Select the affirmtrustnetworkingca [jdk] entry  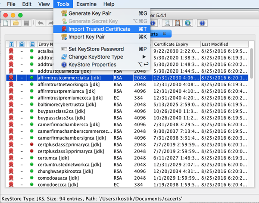click(x=127, y=84)
